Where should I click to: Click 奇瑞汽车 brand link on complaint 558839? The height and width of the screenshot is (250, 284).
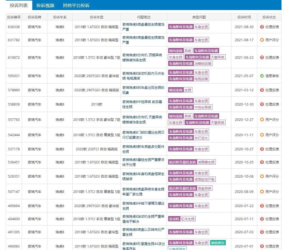(35, 104)
